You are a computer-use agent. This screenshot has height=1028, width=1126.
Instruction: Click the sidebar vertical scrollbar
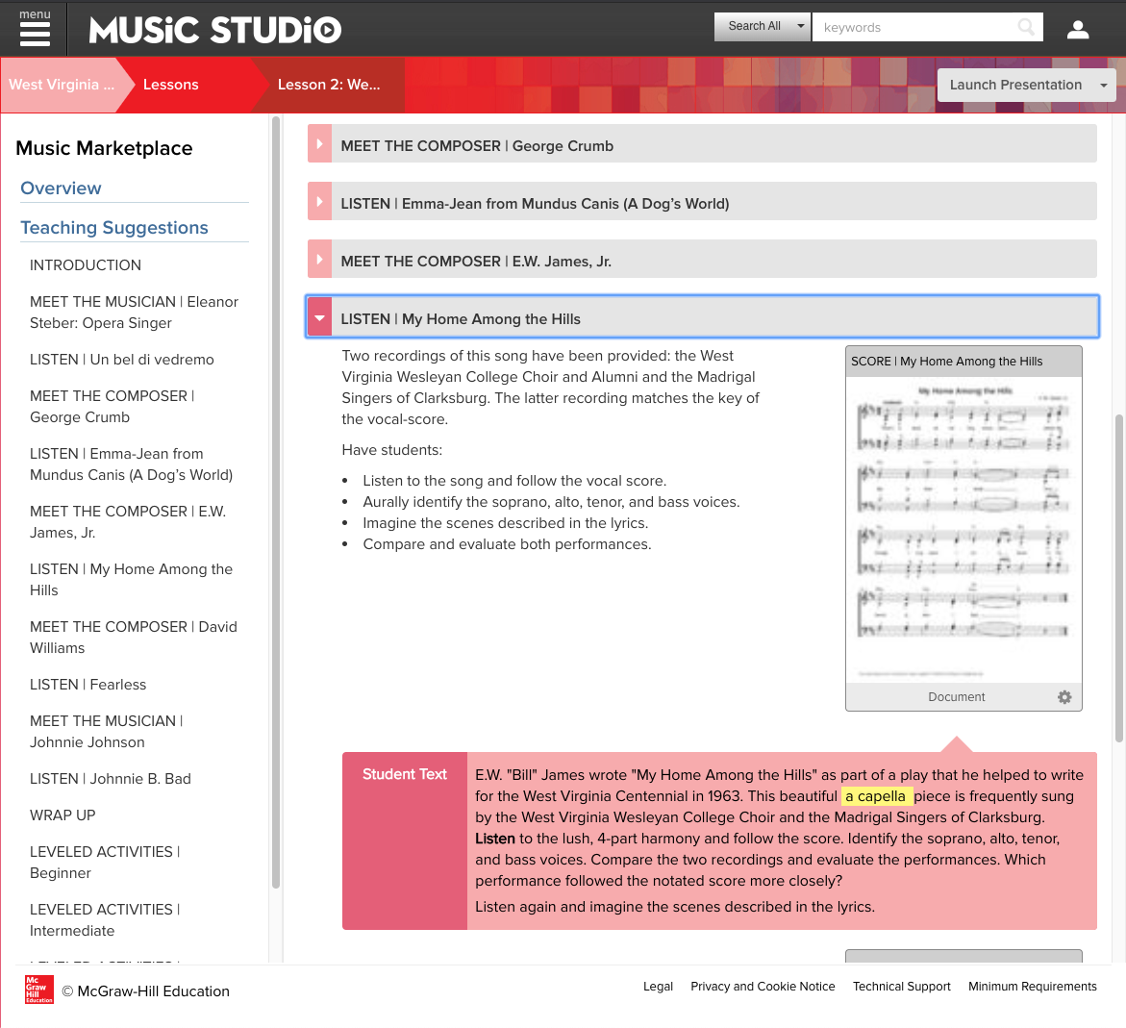pyautogui.click(x=276, y=503)
